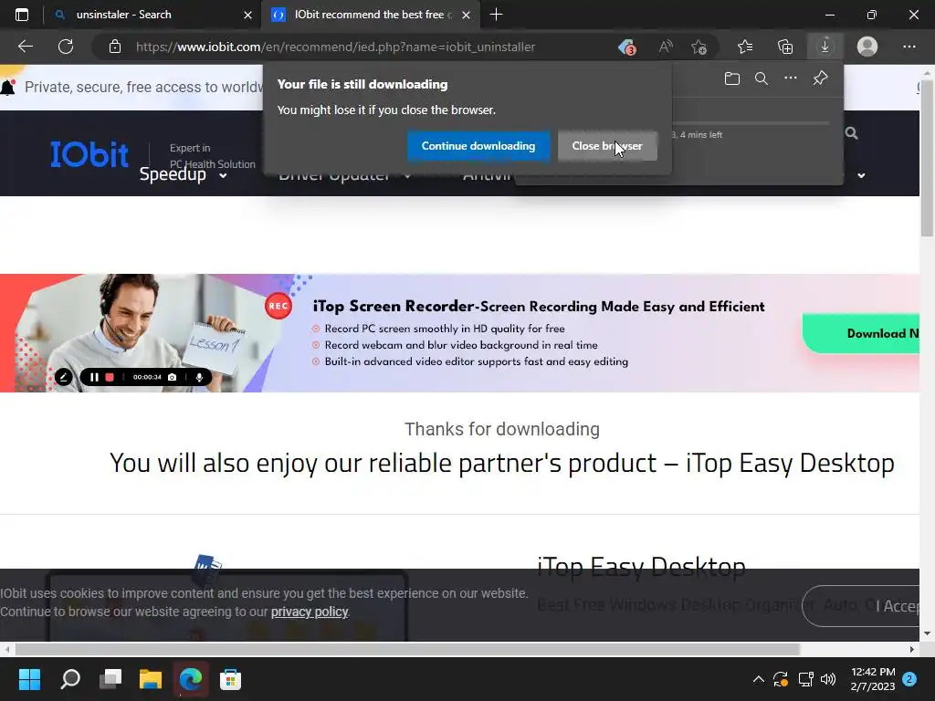Click the horizontal scrollbar thumb

point(407,649)
